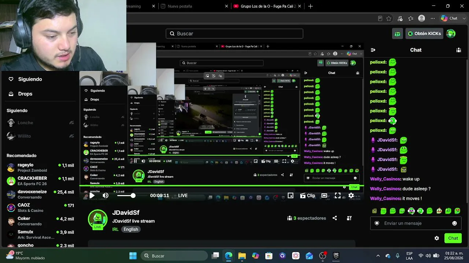Open the user profile avatar menu
The height and width of the screenshot is (263, 469).
451,34
